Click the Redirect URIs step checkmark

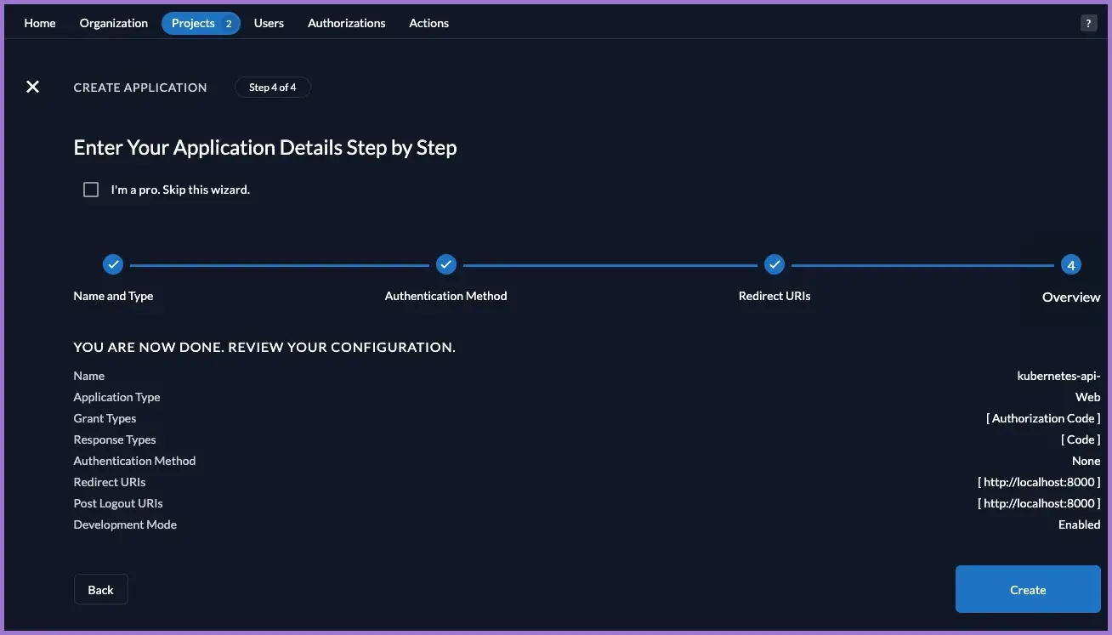click(774, 265)
